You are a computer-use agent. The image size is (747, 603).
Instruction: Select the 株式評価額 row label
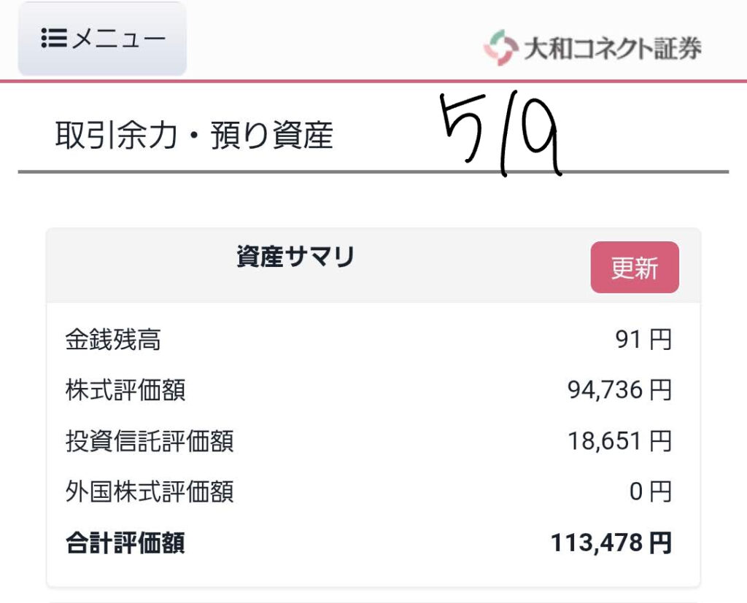pos(125,391)
